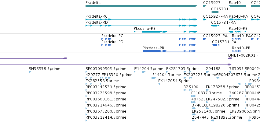Select the EK281703.5prime EST feature

point(179,72)
